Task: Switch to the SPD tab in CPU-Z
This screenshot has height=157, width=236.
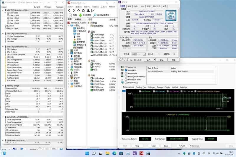Action: click(x=142, y=6)
